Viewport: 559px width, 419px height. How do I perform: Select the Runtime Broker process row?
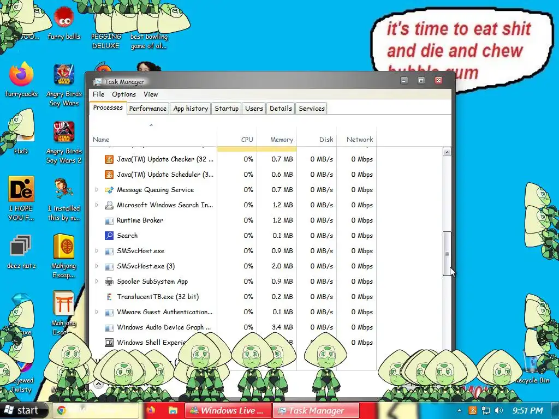point(233,220)
